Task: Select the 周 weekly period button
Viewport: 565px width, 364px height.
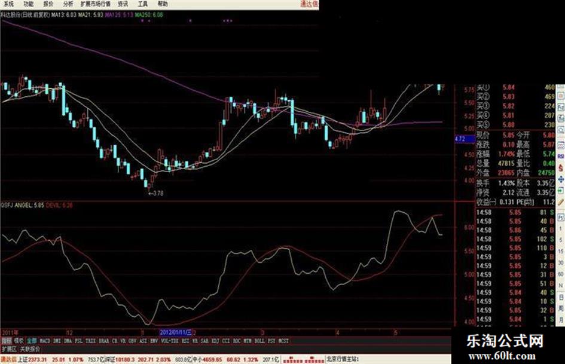Action: (x=561, y=309)
